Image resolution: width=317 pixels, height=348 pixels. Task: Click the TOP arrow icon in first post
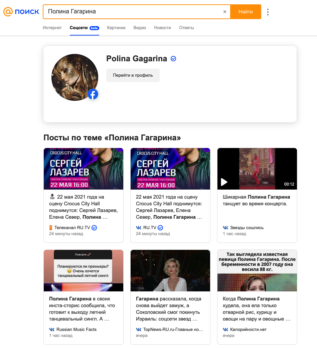coord(52,196)
